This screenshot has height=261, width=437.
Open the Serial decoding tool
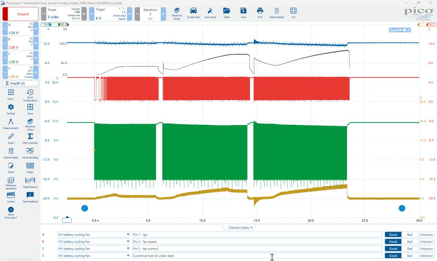pyautogui.click(x=30, y=153)
